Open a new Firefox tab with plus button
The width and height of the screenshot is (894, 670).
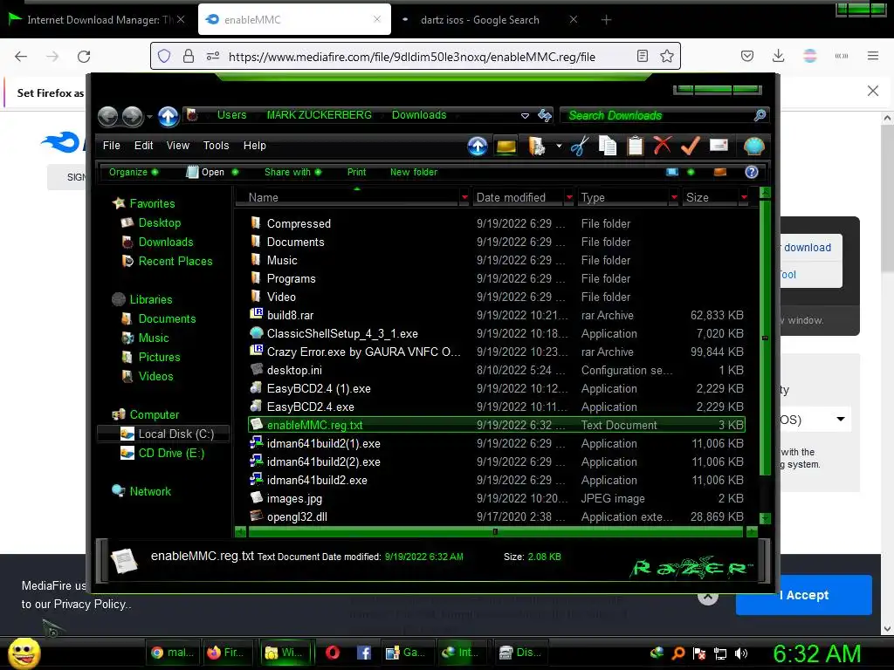pyautogui.click(x=606, y=20)
